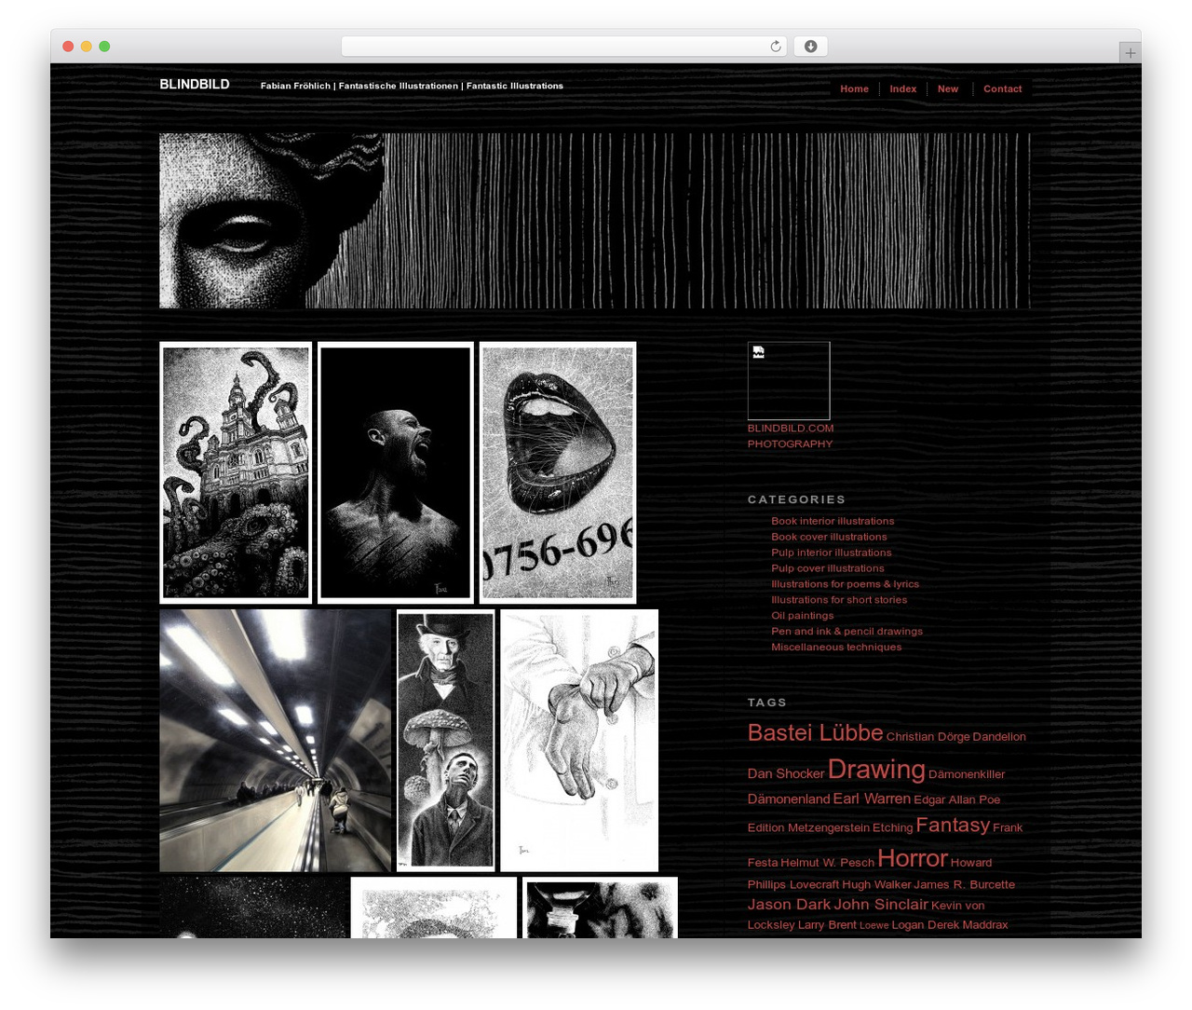
Task: Click the browser address bar
Action: pyautogui.click(x=563, y=47)
